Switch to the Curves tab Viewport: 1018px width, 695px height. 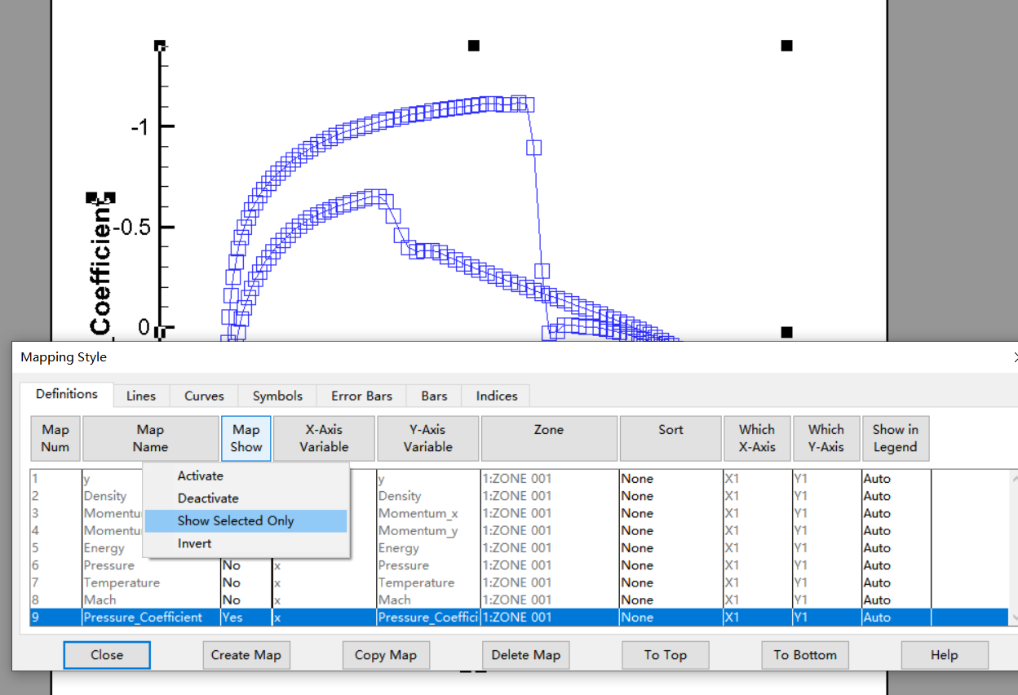tap(203, 396)
